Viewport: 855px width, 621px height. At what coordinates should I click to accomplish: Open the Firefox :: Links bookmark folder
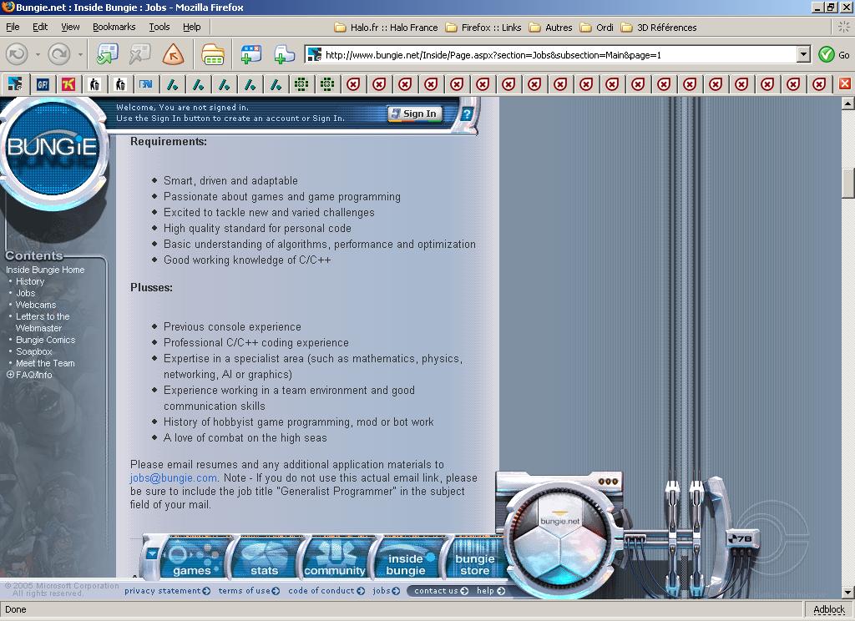click(483, 28)
